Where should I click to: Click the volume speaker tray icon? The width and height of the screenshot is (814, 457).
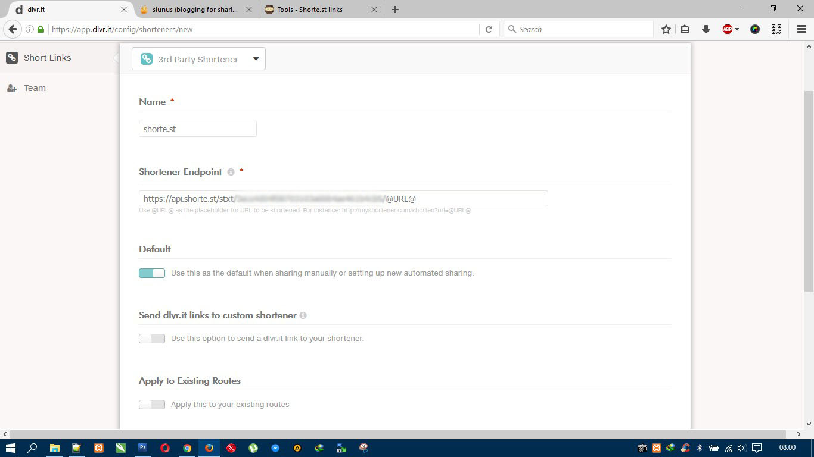click(x=742, y=447)
